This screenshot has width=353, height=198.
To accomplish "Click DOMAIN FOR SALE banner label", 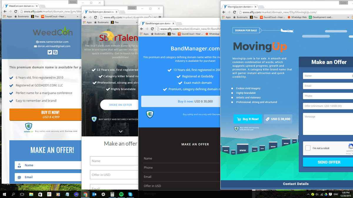I will pyautogui.click(x=246, y=31).
